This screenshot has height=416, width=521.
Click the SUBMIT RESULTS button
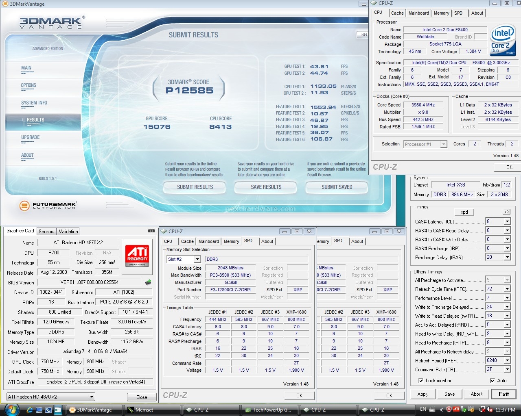click(x=195, y=187)
